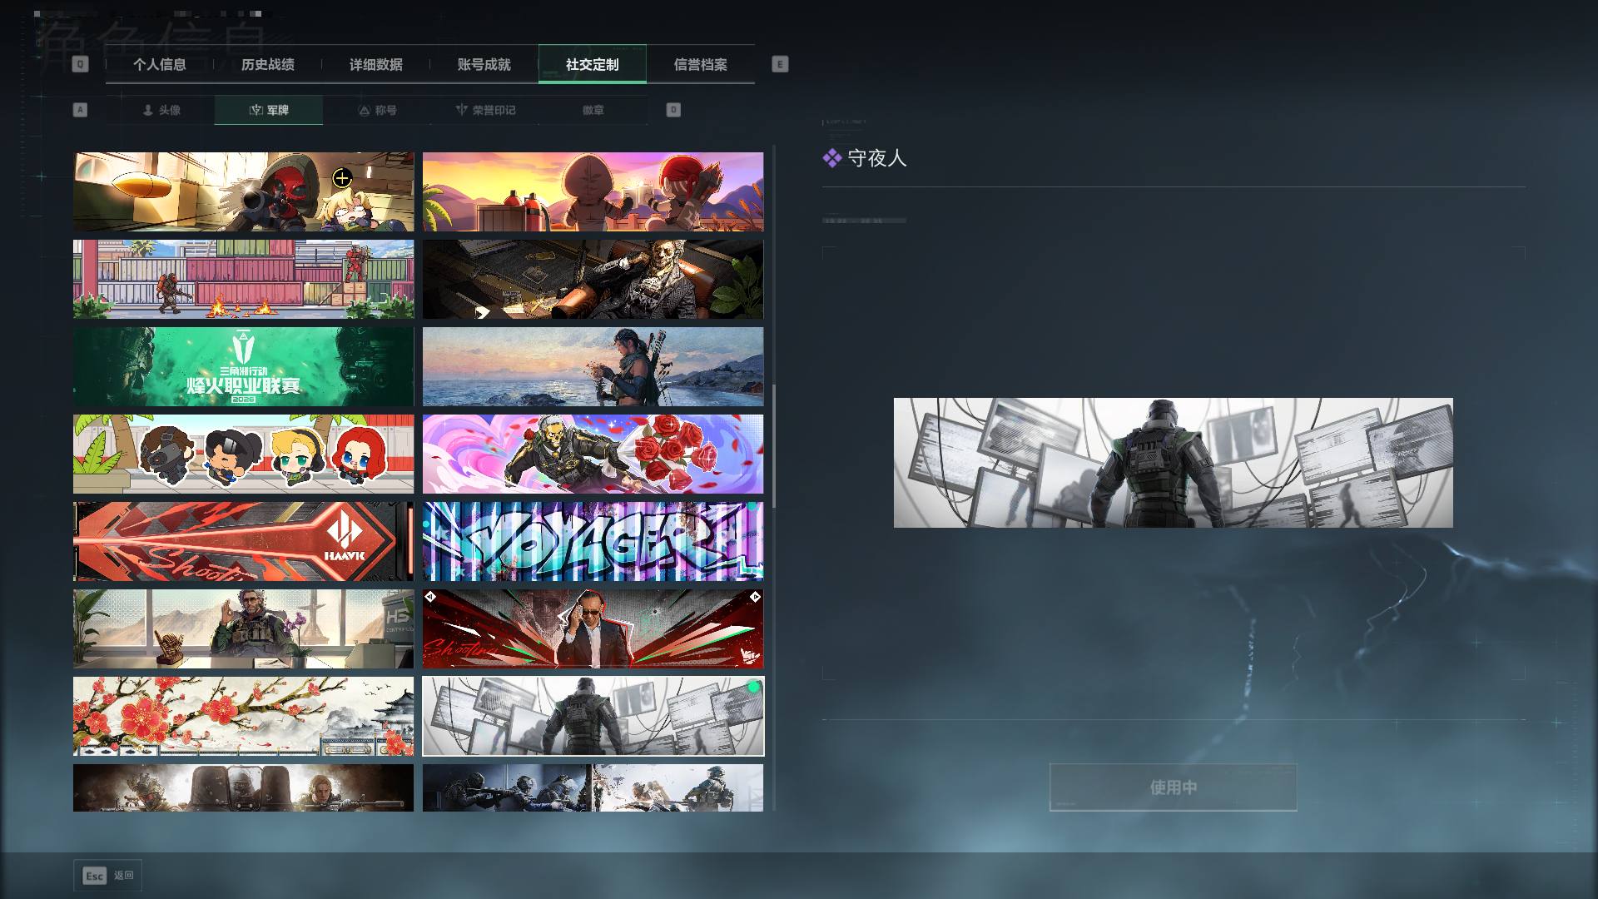Select the pixel-art shipping containers dog tag
1598x899 pixels.
[243, 279]
